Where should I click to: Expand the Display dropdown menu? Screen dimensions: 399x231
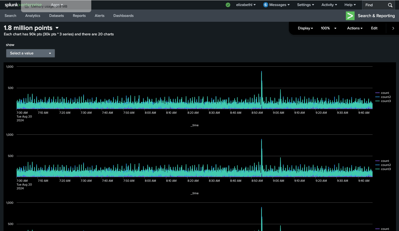click(305, 28)
